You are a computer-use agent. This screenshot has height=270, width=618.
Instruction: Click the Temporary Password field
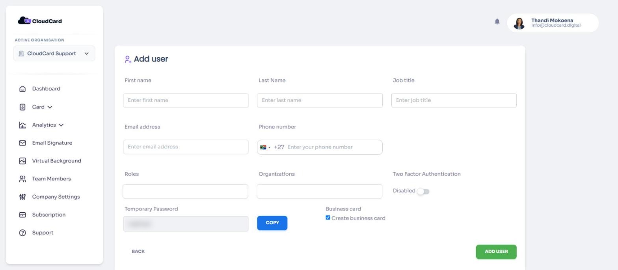[x=186, y=224]
